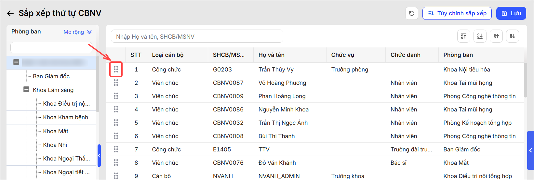Select the drag handle for Trần Thúy Vy

pos(116,69)
